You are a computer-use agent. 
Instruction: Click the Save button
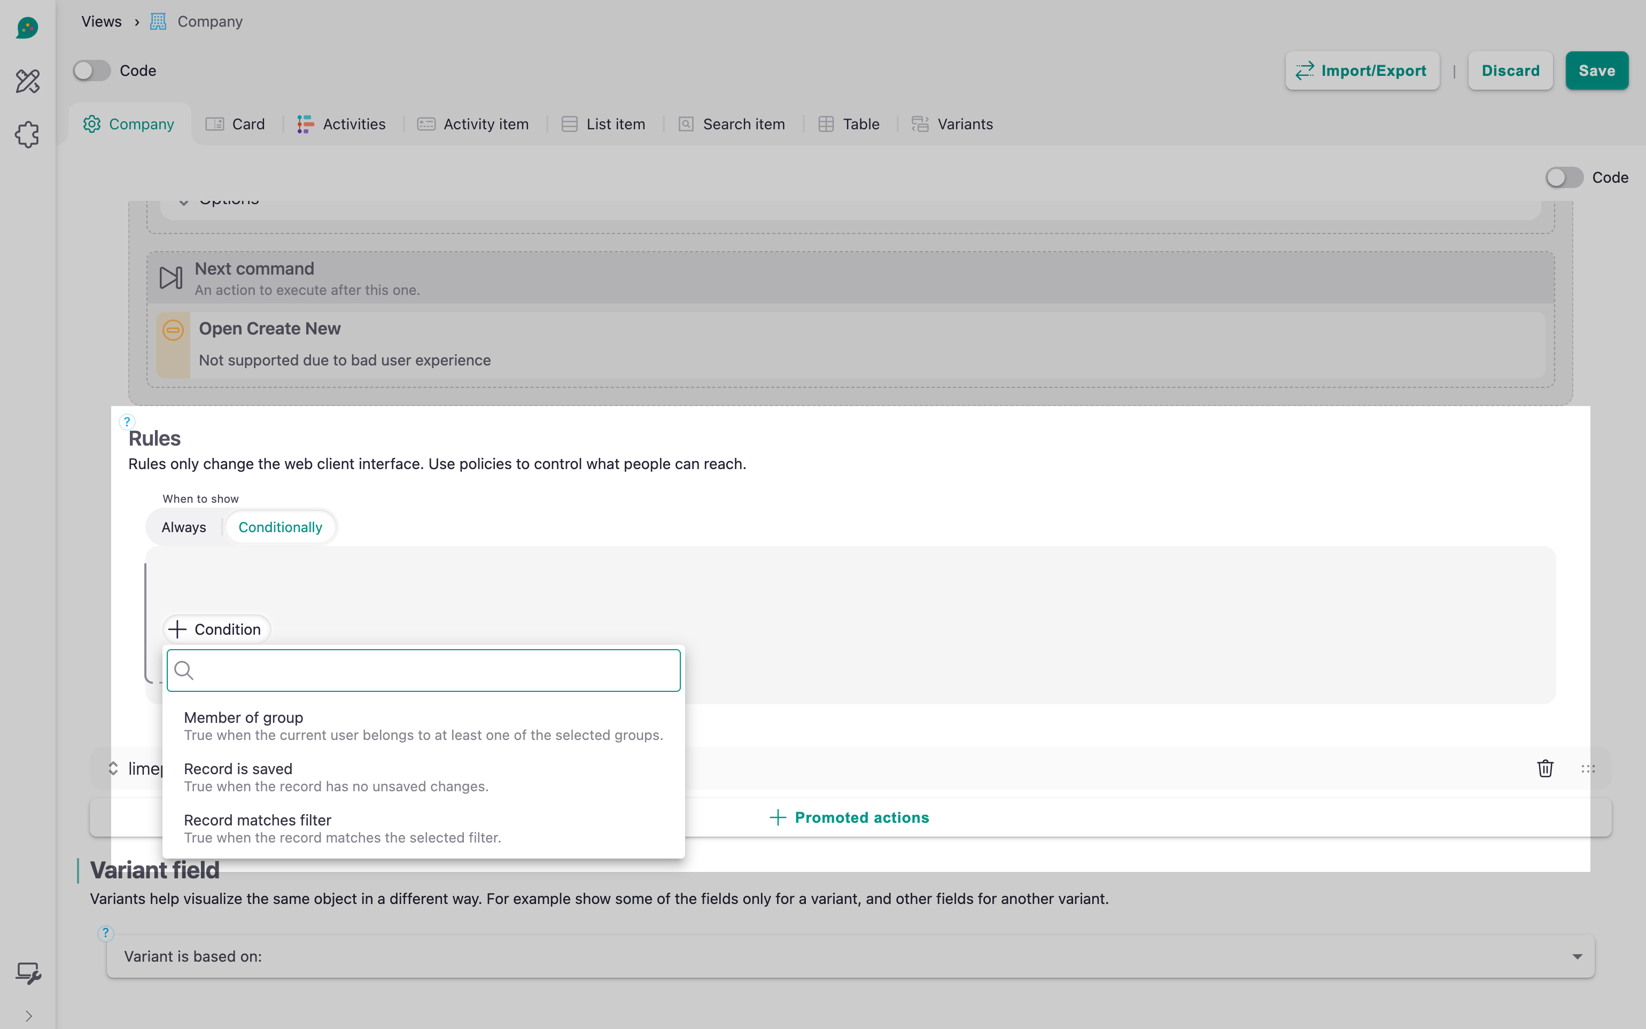click(1597, 71)
